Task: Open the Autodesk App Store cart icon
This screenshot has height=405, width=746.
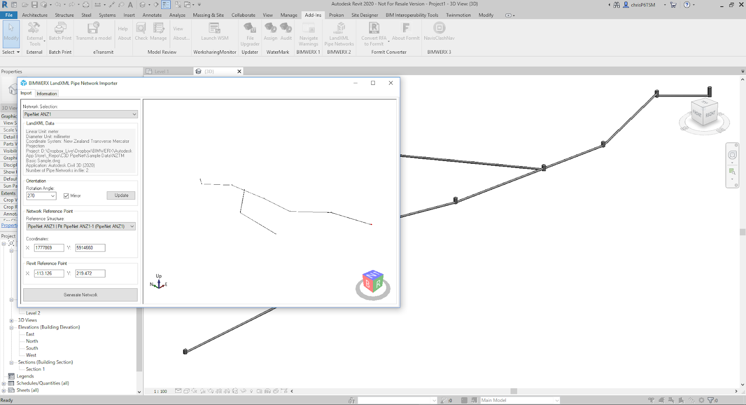Action: [x=673, y=5]
